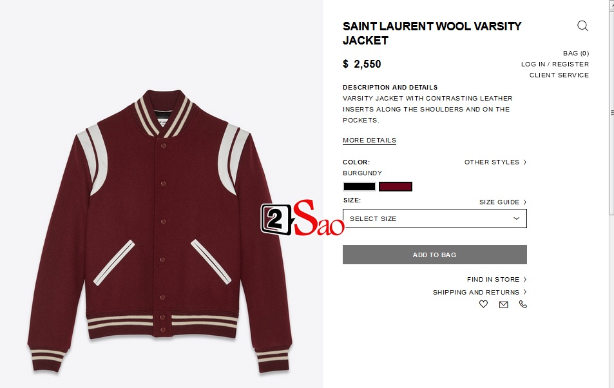
Task: Click the Size Guide chevron arrow
Action: [x=524, y=202]
